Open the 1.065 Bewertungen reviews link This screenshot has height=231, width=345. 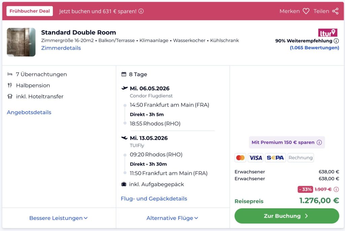(x=314, y=48)
